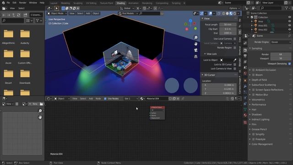
Task: Enable Use Local Camera checkbox
Action: (x=235, y=38)
